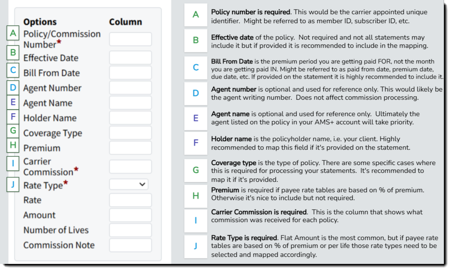Open the Rate Type dropdown
Viewport: 450px width, 271px height.
click(129, 184)
